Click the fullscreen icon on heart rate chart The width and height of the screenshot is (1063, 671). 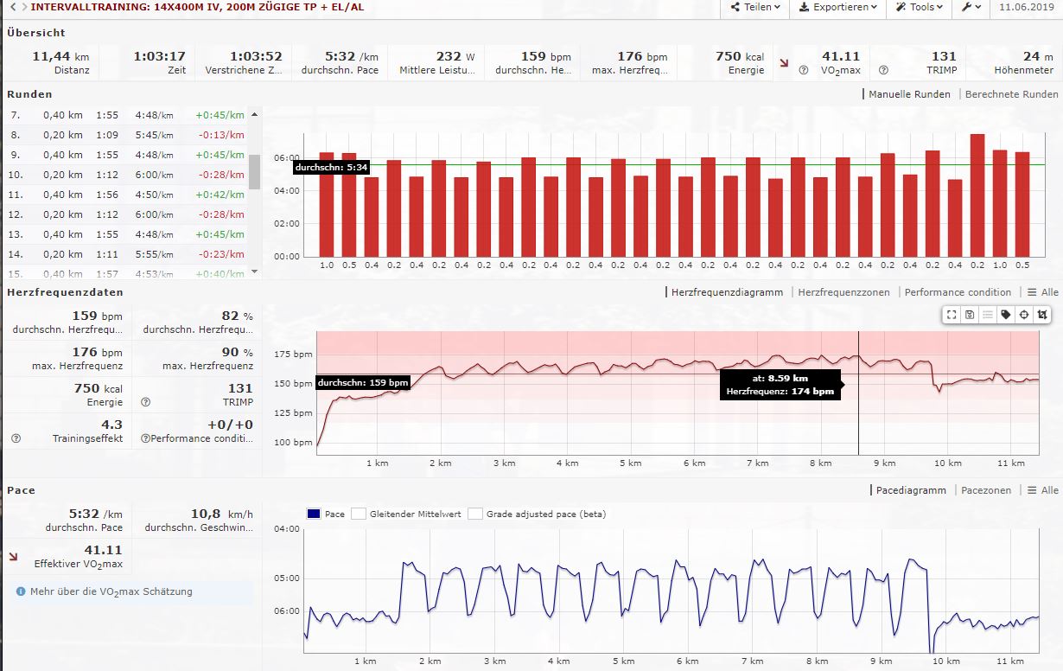952,315
